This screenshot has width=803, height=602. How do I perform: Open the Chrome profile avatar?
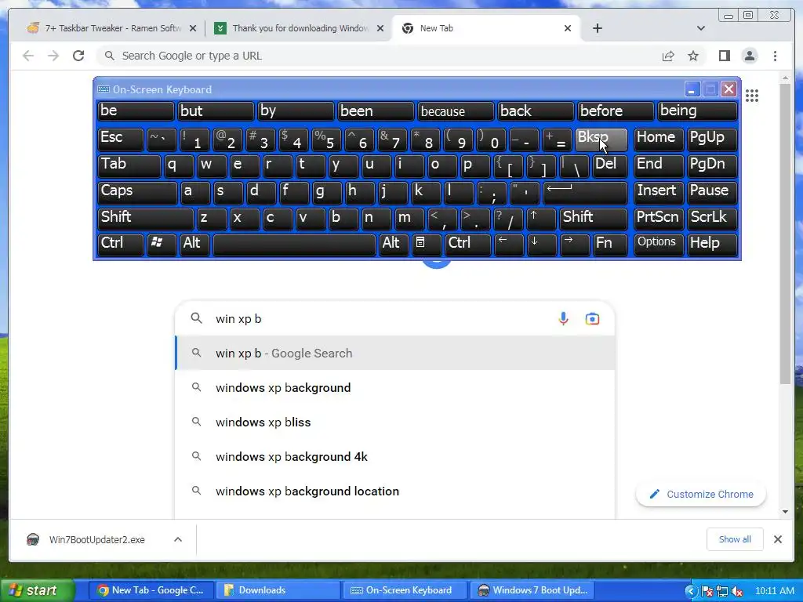point(749,56)
